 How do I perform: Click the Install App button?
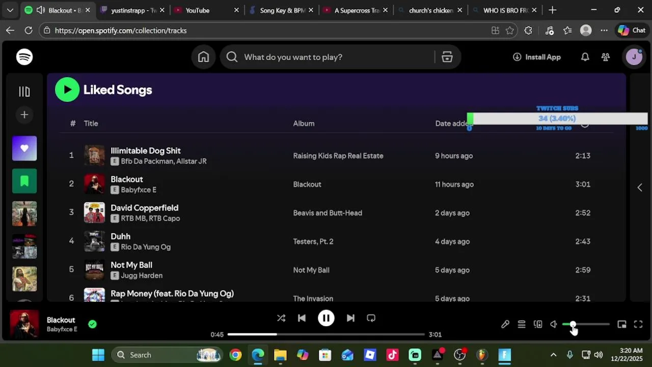pyautogui.click(x=536, y=57)
